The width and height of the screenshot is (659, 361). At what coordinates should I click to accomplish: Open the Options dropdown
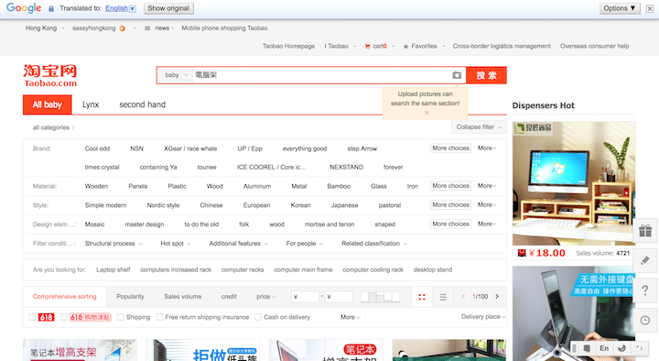coord(620,8)
